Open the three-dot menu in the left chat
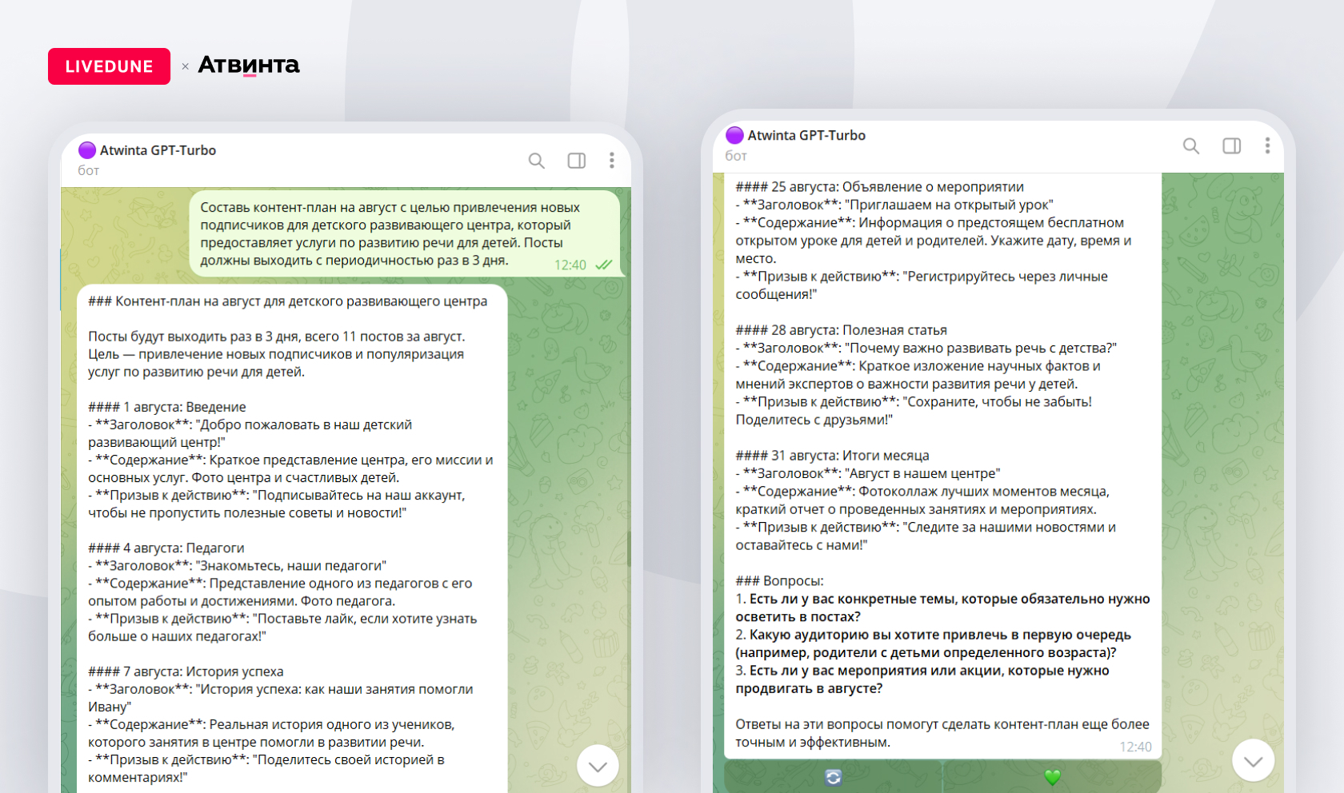 click(x=611, y=161)
